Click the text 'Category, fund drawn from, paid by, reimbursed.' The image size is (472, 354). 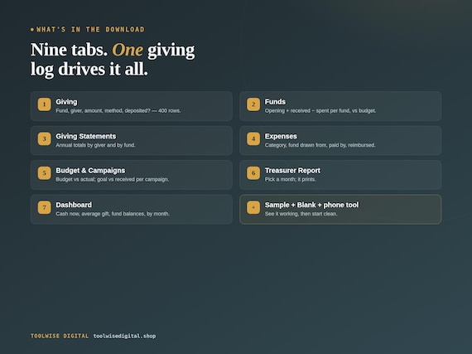[x=320, y=145]
